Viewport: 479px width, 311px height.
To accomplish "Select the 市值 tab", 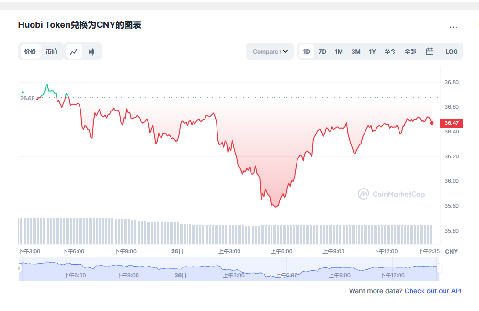I will (x=52, y=52).
